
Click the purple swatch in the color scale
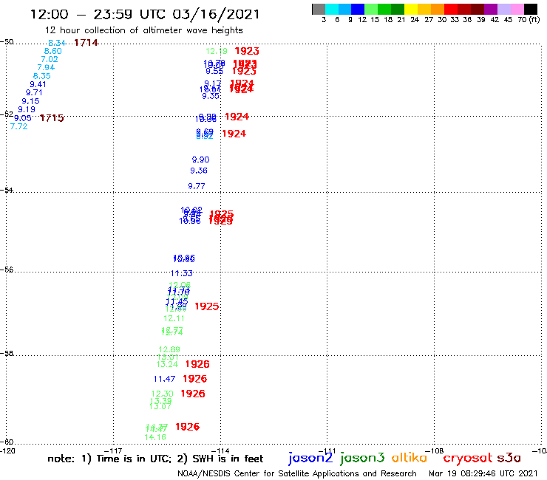(x=491, y=9)
